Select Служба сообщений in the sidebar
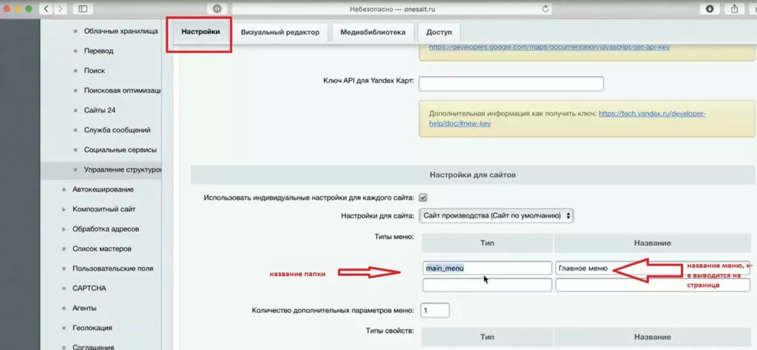The height and width of the screenshot is (350, 757). pyautogui.click(x=117, y=130)
